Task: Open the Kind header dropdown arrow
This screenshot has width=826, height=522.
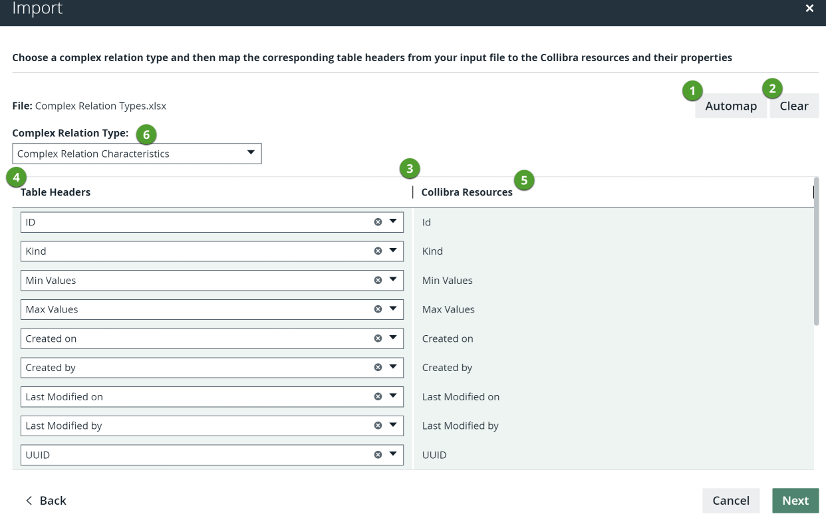Action: click(392, 251)
